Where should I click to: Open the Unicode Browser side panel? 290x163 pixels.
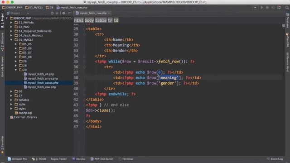(x=2, y=67)
